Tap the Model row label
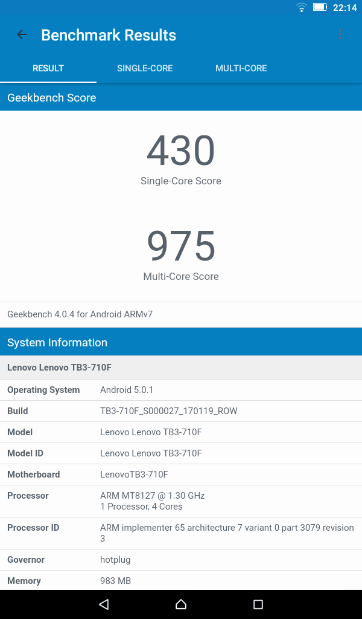This screenshot has height=619, width=362. [x=20, y=432]
